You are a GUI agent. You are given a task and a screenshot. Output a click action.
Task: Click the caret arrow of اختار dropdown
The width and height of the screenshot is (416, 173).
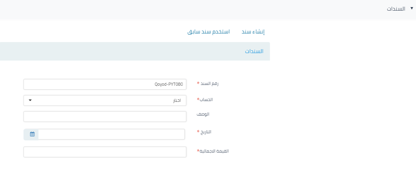[30, 100]
